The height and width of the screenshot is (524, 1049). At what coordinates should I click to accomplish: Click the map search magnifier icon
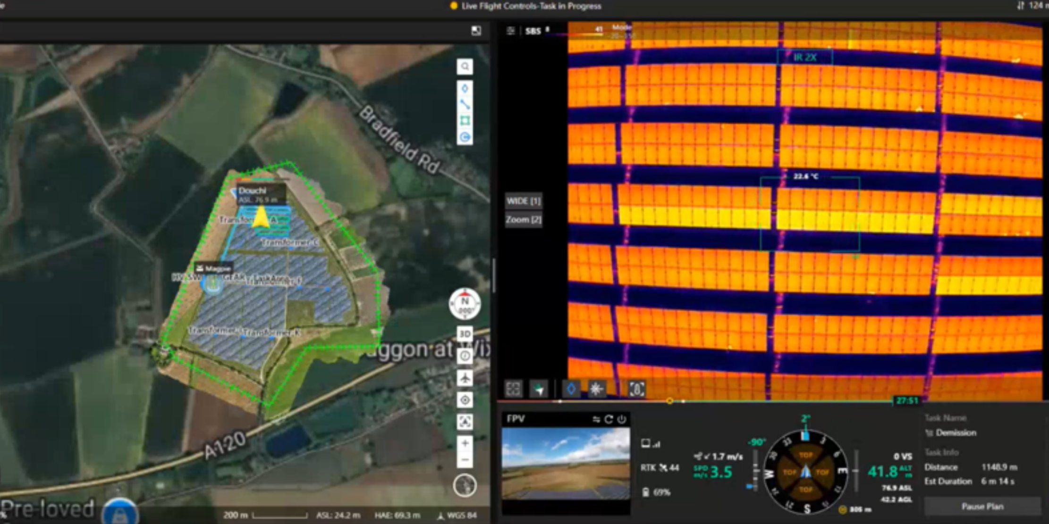(465, 67)
